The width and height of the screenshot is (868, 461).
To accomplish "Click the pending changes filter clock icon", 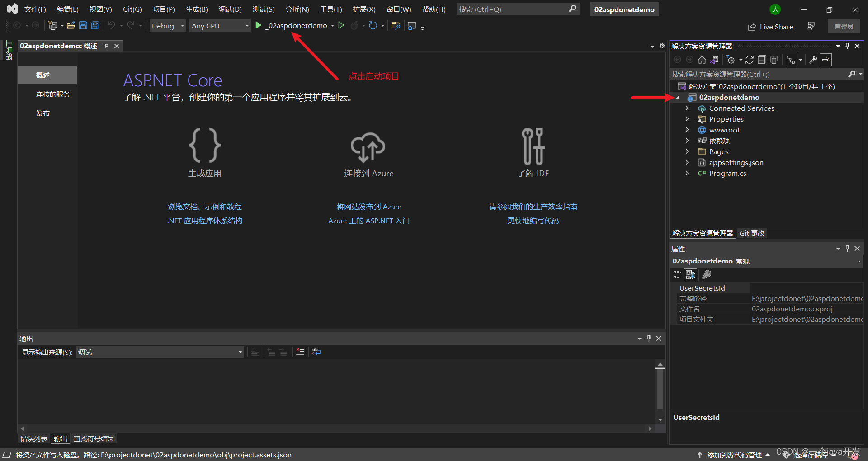I will coord(731,60).
